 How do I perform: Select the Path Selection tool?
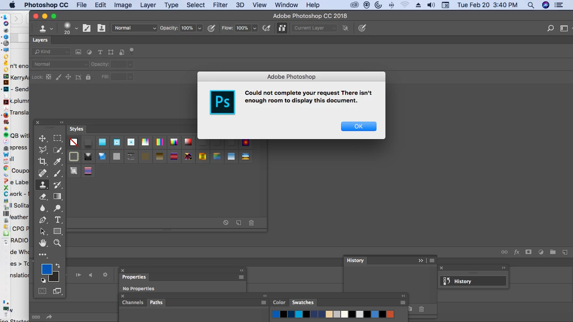pyautogui.click(x=43, y=232)
